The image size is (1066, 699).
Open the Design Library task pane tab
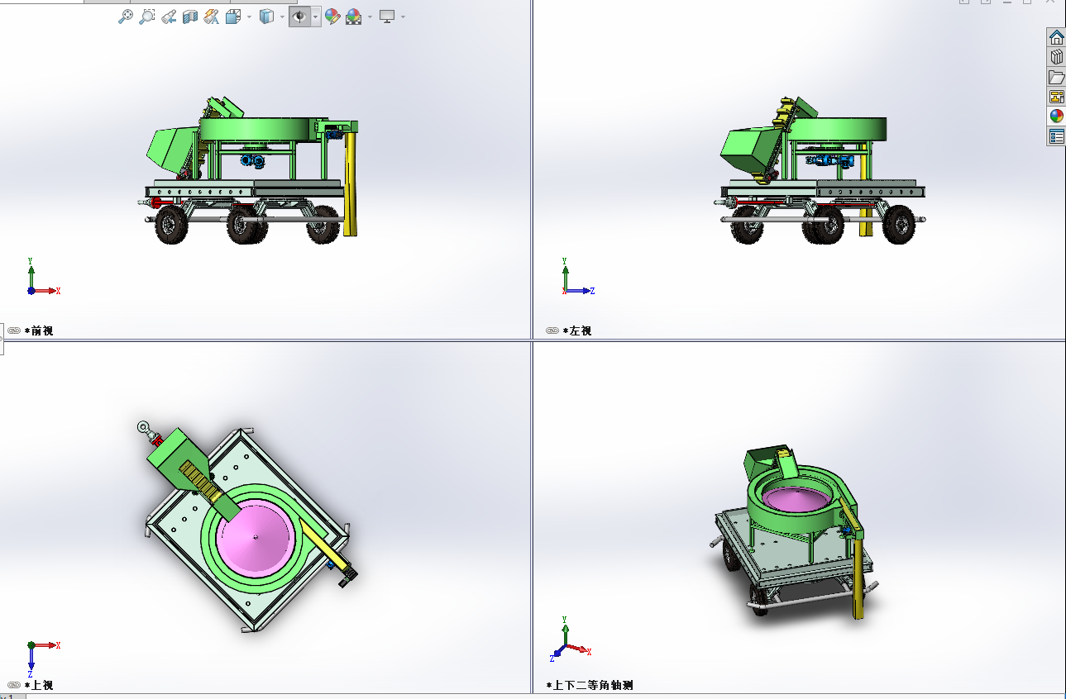click(1057, 57)
